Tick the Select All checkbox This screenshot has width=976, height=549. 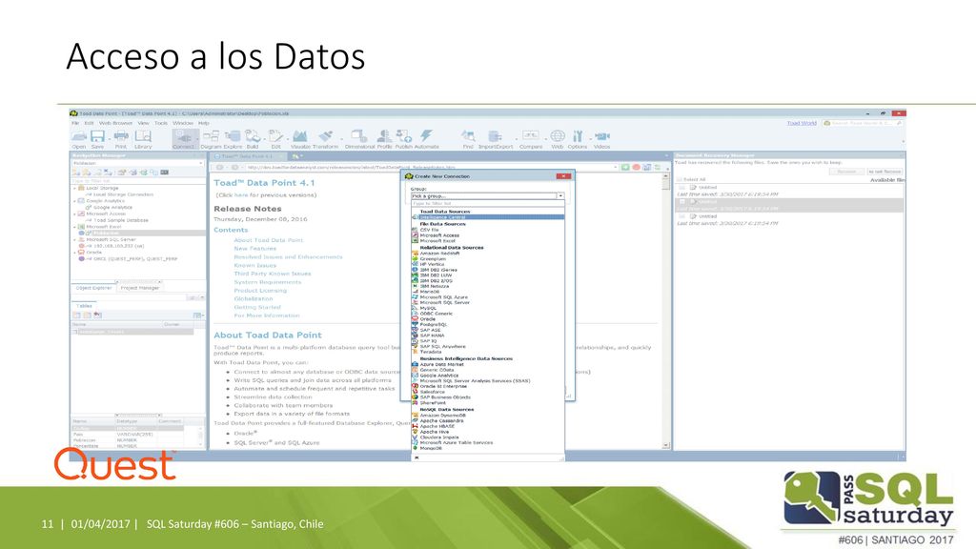click(679, 179)
